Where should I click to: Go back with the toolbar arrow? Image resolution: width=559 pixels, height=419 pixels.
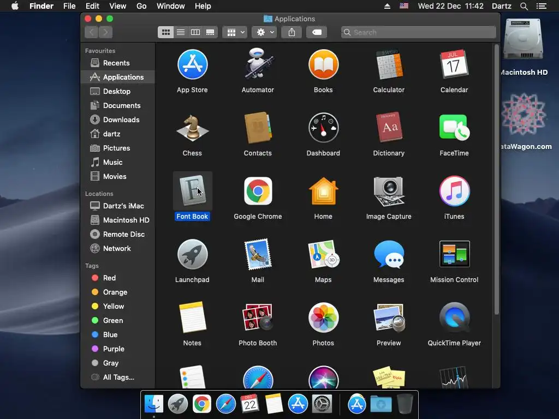(92, 32)
